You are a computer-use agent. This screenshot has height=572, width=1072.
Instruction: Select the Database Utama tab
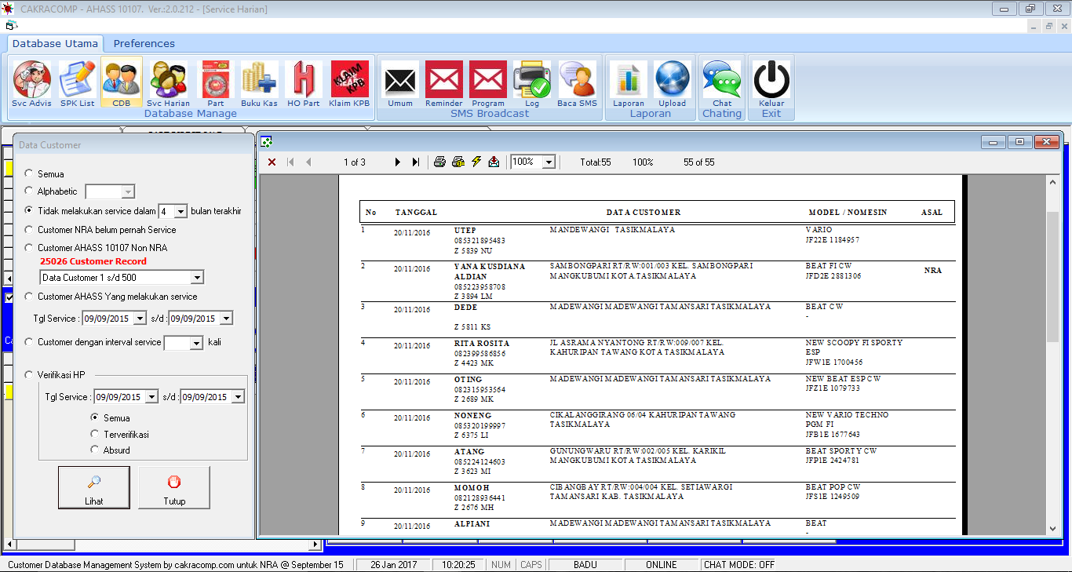click(x=55, y=44)
